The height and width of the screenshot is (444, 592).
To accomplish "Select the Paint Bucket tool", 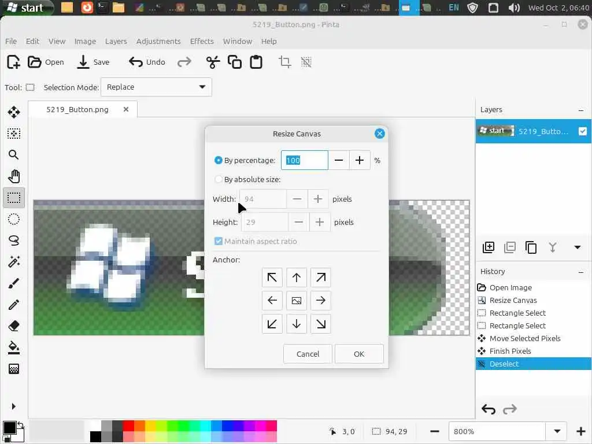I will click(14, 347).
